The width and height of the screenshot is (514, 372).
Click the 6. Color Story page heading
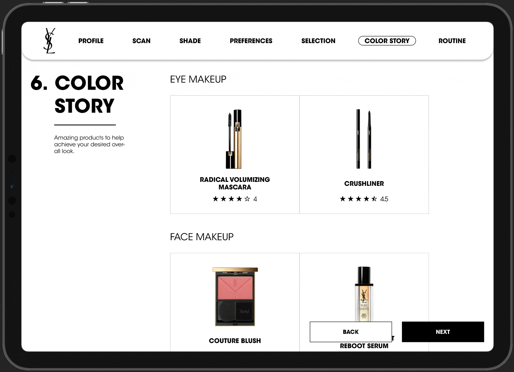click(77, 94)
